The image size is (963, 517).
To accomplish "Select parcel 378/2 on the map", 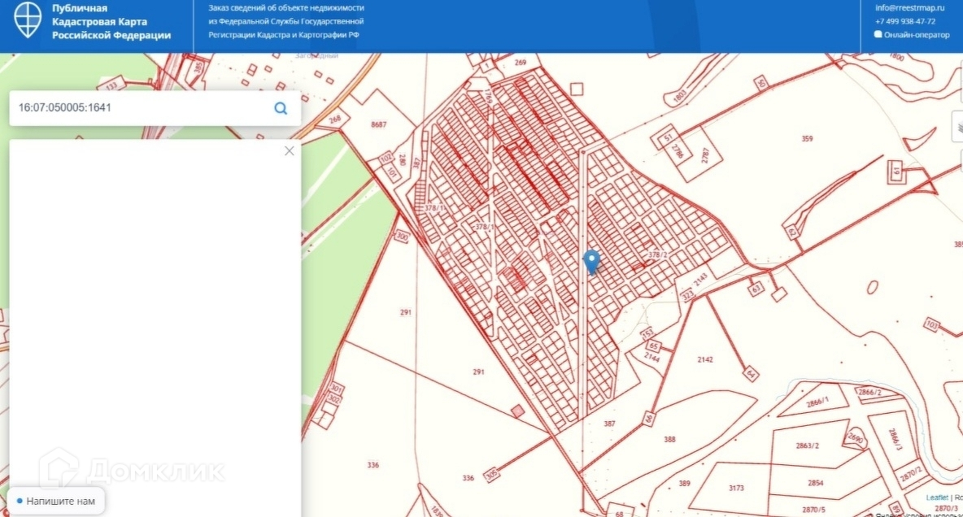I will tap(658, 254).
